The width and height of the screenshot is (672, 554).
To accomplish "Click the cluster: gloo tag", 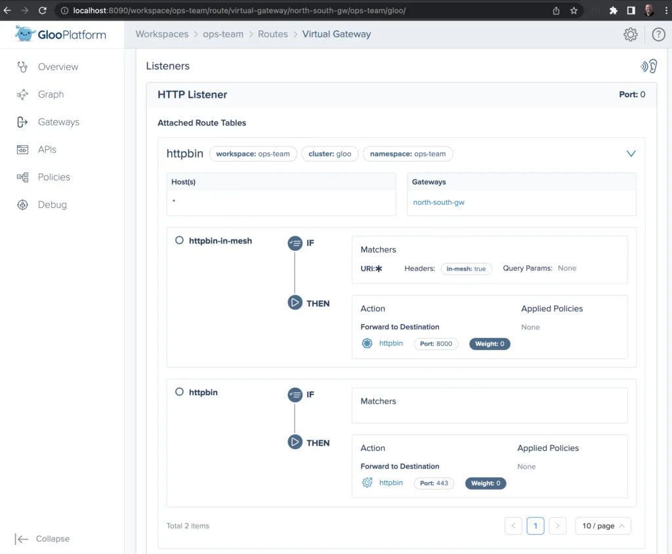I will coord(329,154).
